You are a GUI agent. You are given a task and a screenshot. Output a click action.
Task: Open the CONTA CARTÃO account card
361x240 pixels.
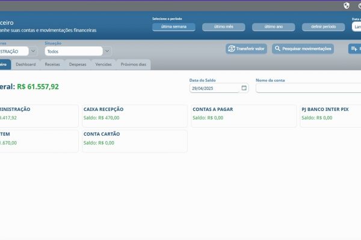134,141
